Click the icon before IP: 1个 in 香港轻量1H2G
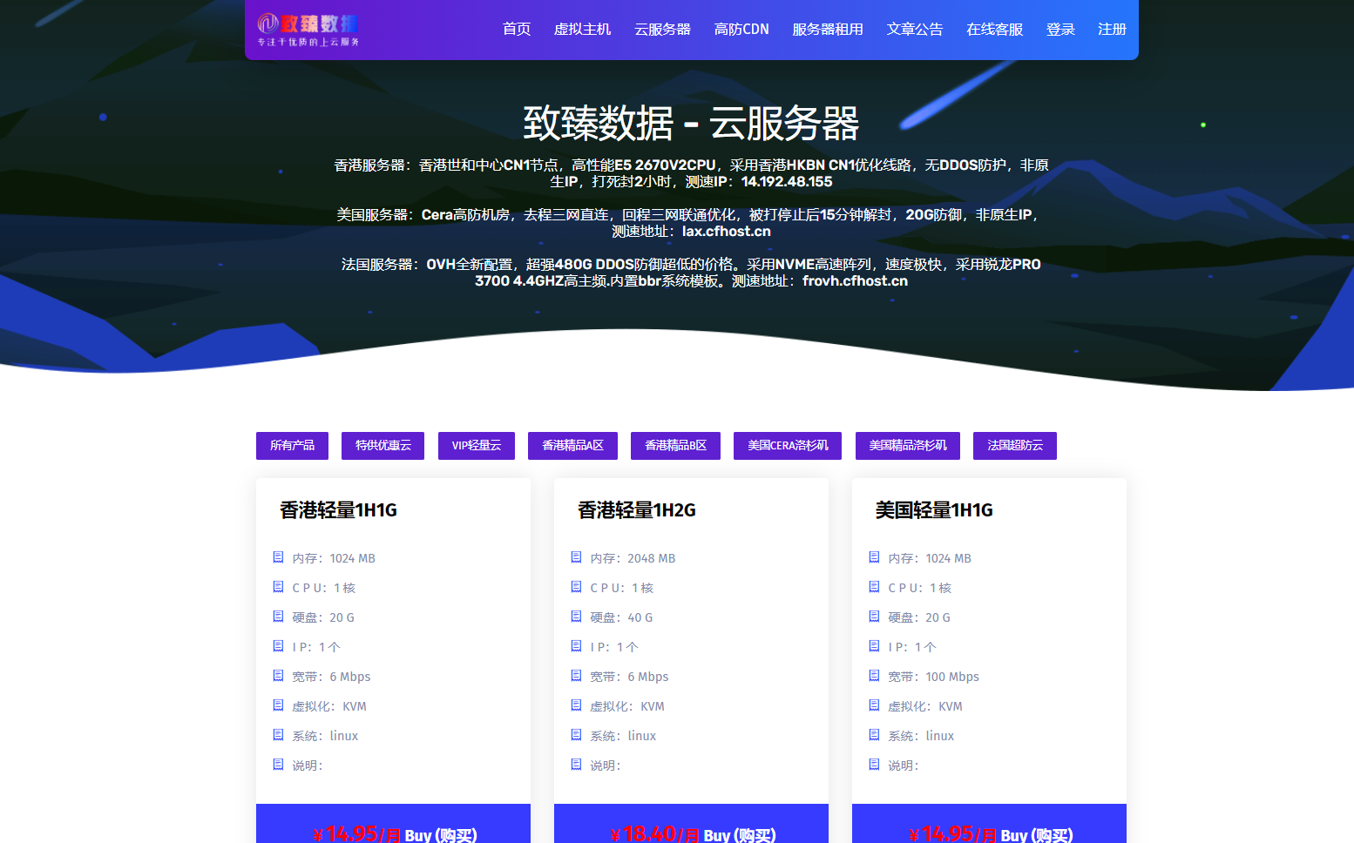 pyautogui.click(x=576, y=646)
